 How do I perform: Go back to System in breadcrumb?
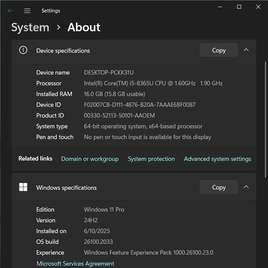[x=30, y=27]
